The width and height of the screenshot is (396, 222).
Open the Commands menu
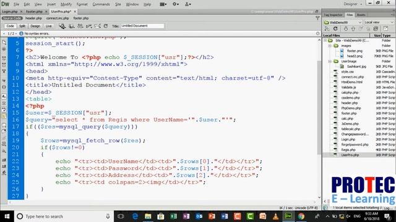pos(101,4)
